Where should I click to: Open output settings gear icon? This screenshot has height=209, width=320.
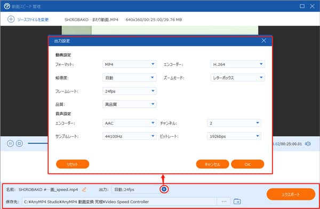coord(164,189)
